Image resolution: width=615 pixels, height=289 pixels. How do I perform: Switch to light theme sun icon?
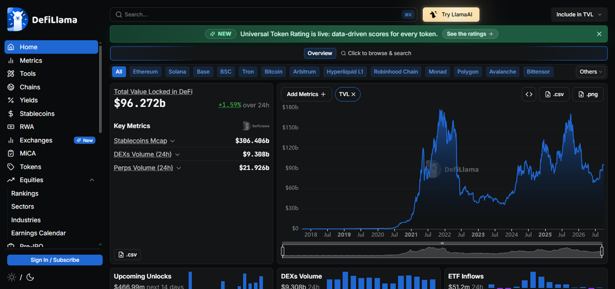click(x=12, y=277)
